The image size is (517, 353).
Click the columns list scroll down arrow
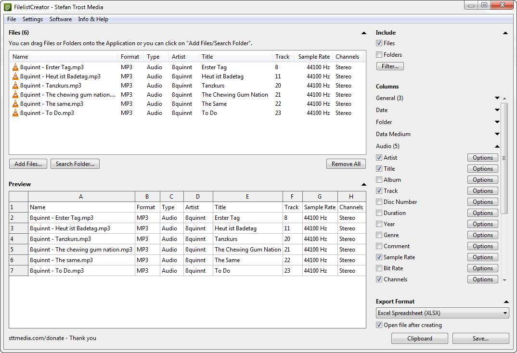click(x=504, y=280)
